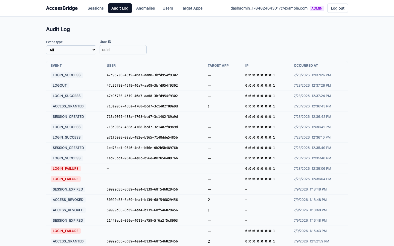Open the Event type dropdown
Viewport: 394px width, 246px height.
point(71,50)
